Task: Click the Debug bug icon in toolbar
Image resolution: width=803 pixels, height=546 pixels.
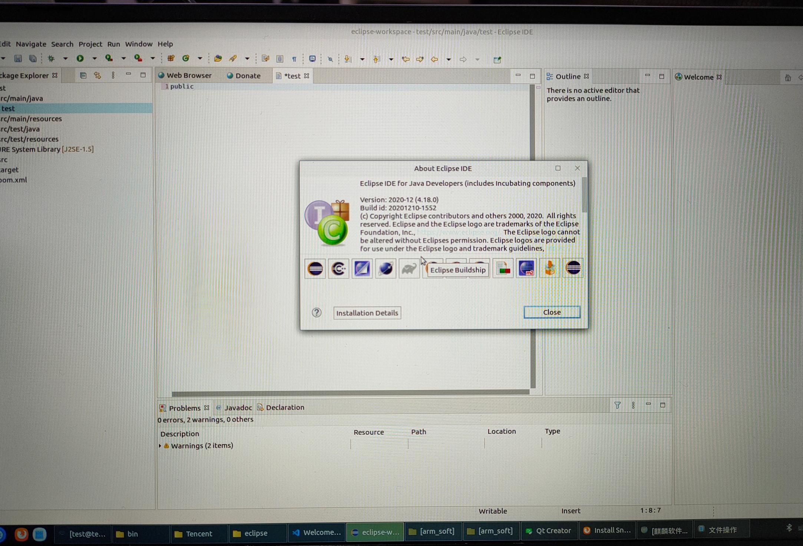Action: click(x=51, y=59)
